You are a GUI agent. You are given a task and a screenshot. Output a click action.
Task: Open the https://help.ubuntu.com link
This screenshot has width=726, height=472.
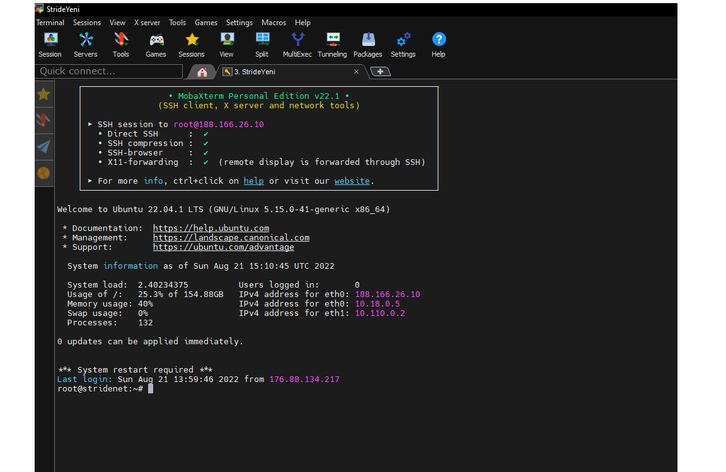pos(211,228)
